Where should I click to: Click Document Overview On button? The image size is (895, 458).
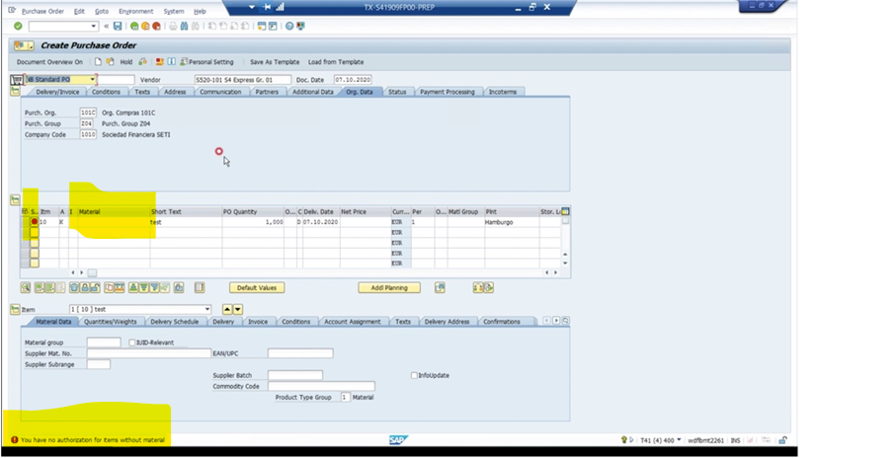pyautogui.click(x=49, y=62)
